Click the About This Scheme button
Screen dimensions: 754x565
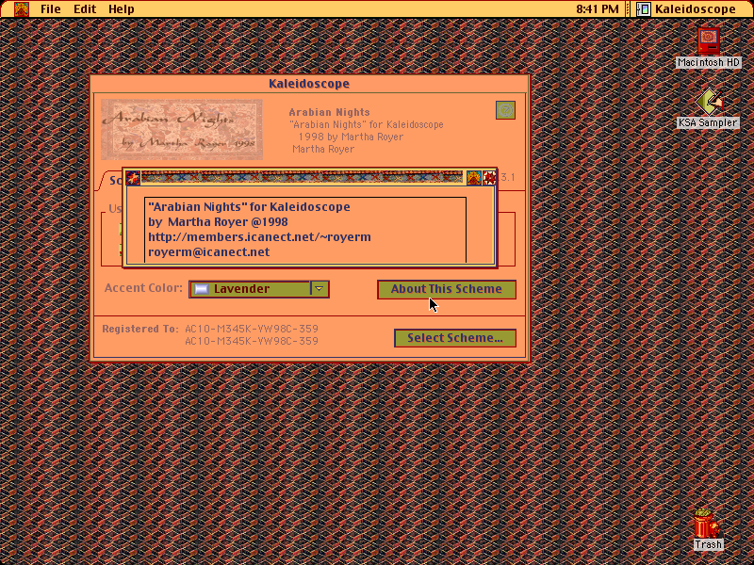(446, 289)
